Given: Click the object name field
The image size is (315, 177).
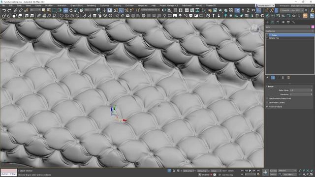Looking at the screenshot, I should (287, 27).
